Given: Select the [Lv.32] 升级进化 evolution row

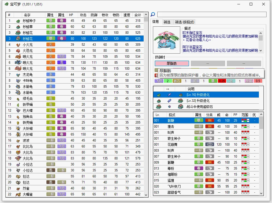Looking at the screenshot, I should pyautogui.click(x=206, y=101).
